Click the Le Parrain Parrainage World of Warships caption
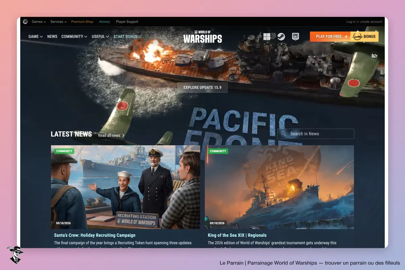405x270 pixels. pos(310,263)
